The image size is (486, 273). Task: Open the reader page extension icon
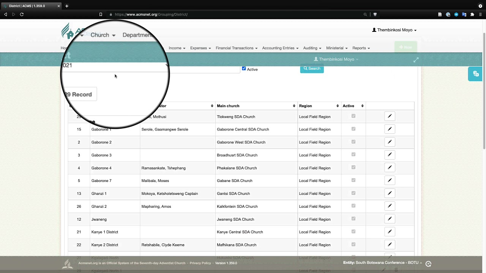[x=440, y=14]
